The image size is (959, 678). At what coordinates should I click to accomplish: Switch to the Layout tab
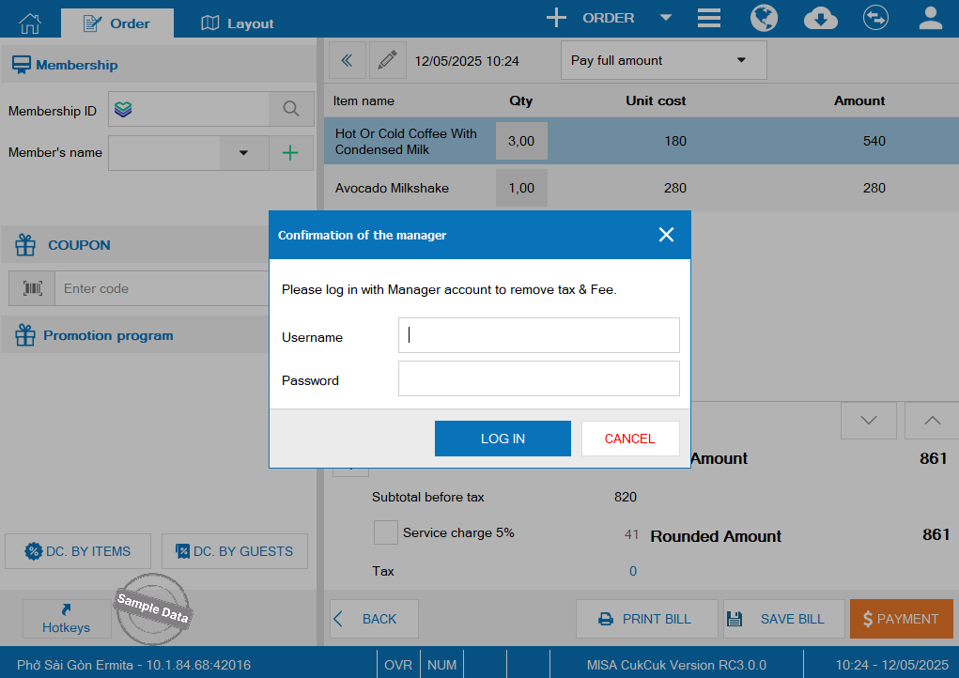(238, 23)
